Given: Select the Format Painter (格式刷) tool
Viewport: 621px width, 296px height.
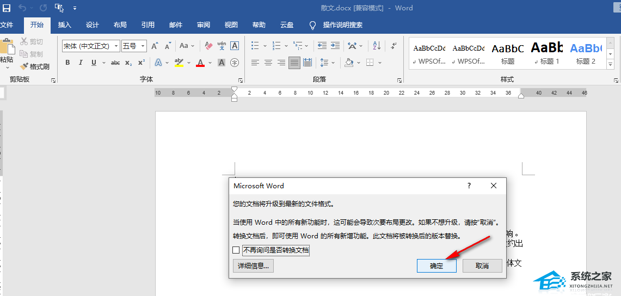Looking at the screenshot, I should 35,66.
